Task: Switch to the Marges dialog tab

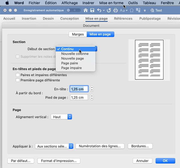Action: click(78, 34)
